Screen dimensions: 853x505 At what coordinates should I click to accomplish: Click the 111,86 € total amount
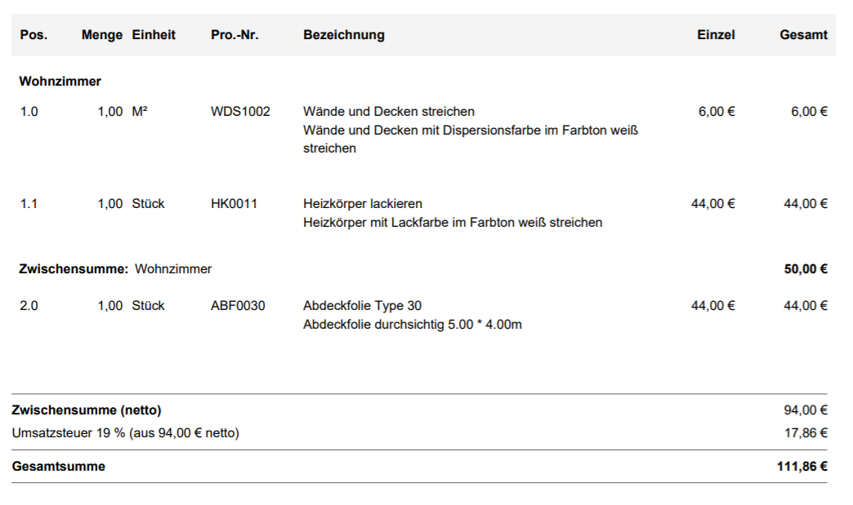(802, 467)
